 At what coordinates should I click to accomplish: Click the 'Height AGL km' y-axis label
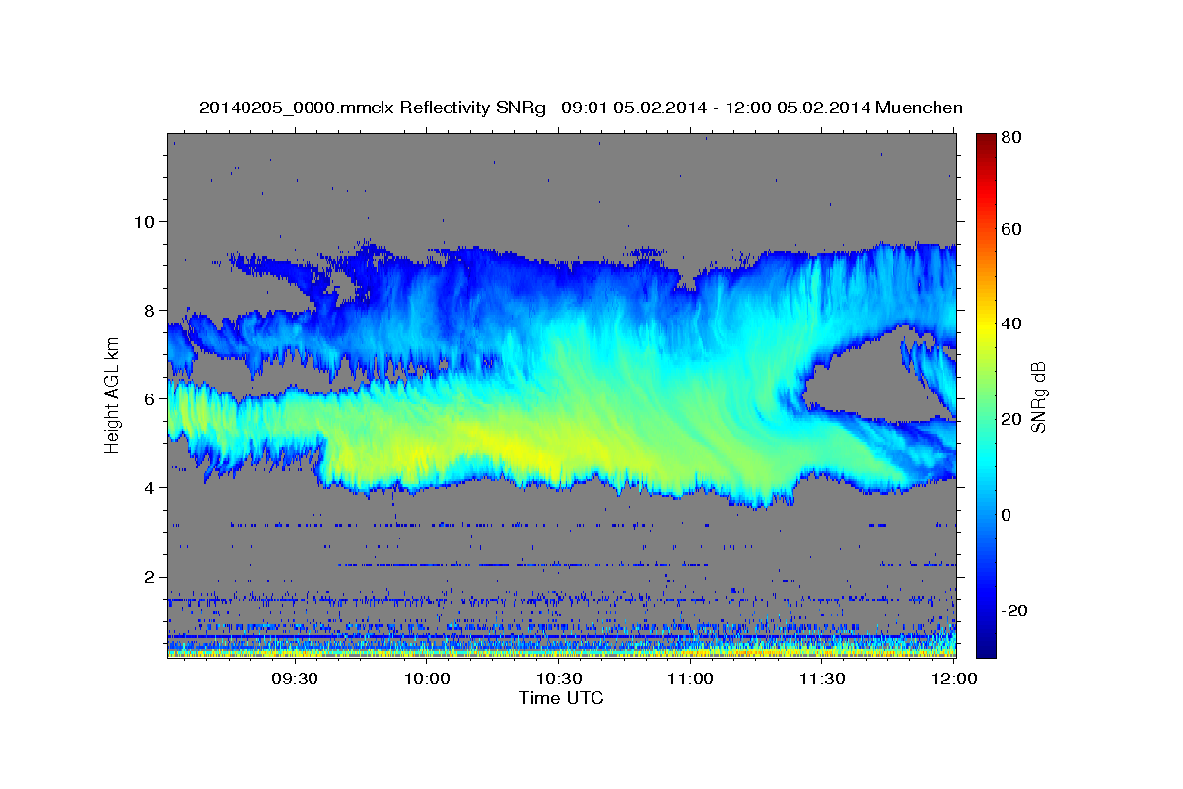click(x=112, y=394)
